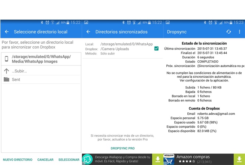The width and height of the screenshot is (245, 165).
Task: Tap the /storage/emulated/0/WhatsApp/ Media path text
Action: 41,59
